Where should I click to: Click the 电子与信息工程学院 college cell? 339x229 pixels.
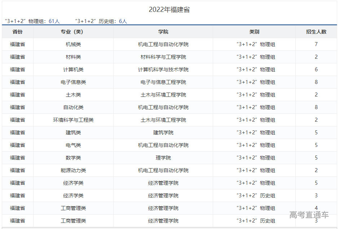click(163, 82)
